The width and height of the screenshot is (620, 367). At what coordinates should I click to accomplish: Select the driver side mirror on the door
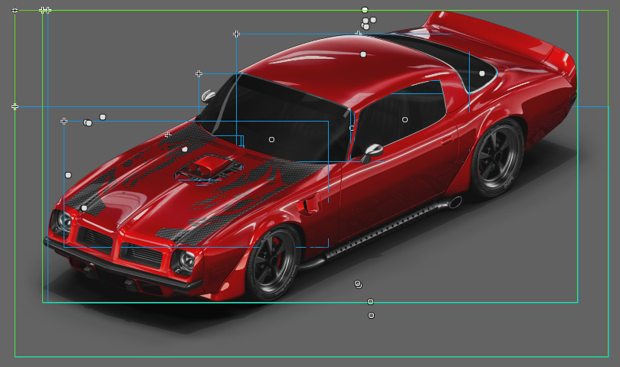[372, 151]
